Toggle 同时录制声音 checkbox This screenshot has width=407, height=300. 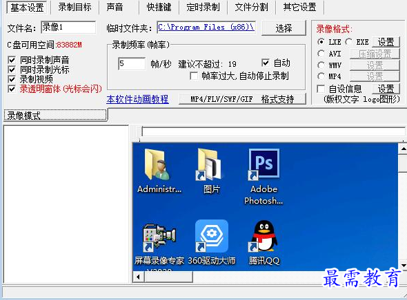pyautogui.click(x=12, y=61)
